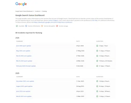131x103 pixels.
Task: Click the green Available status legend icon
Action: [x=17, y=26]
